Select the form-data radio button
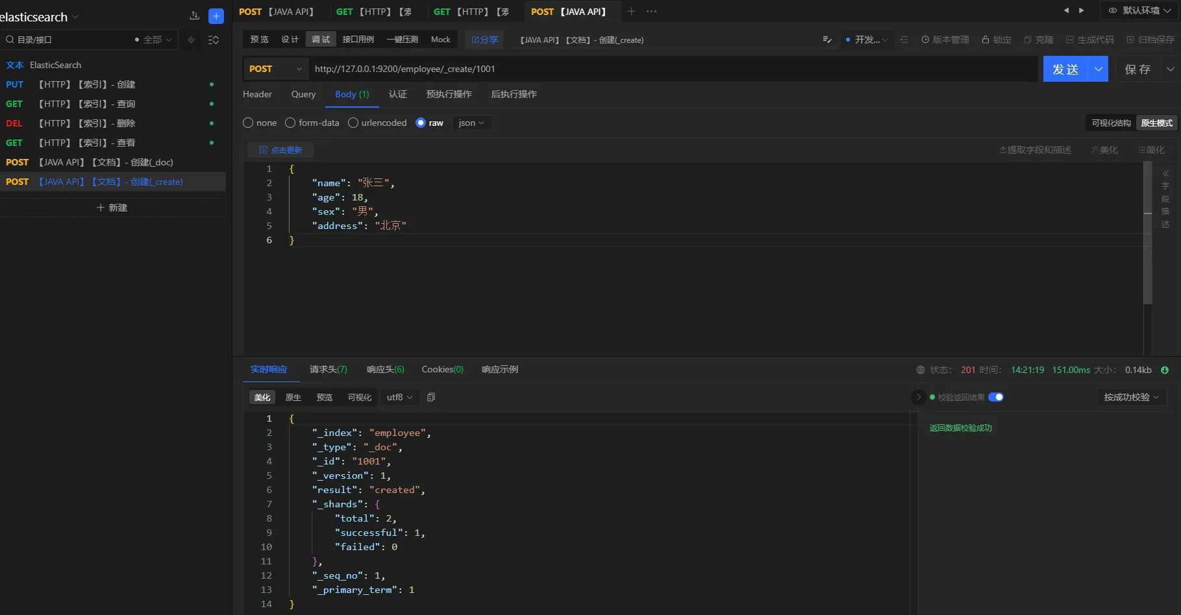This screenshot has width=1181, height=615. click(290, 123)
